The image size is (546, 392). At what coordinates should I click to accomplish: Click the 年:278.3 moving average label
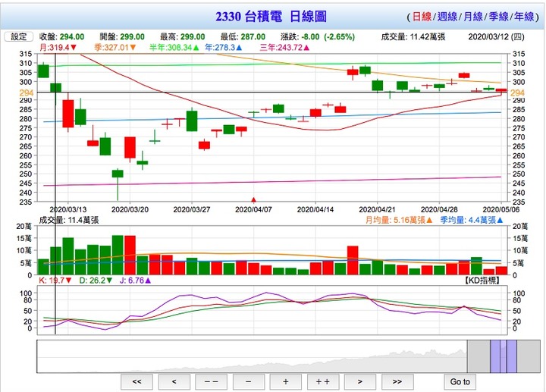(x=223, y=47)
